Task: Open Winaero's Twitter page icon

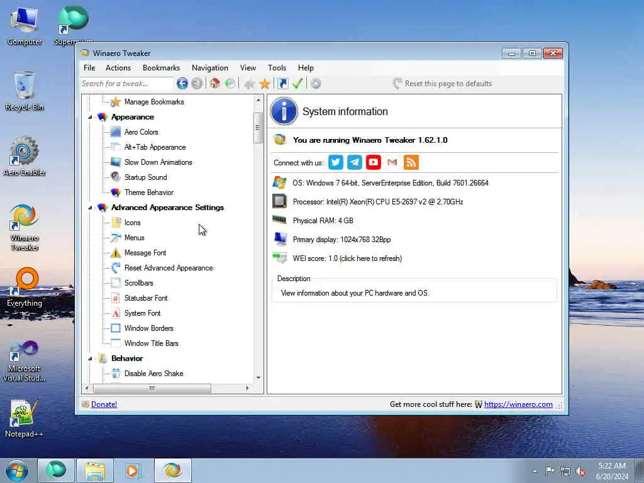Action: pos(336,162)
